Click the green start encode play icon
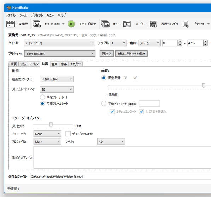Screen dimensions: 211x197 point(71,24)
